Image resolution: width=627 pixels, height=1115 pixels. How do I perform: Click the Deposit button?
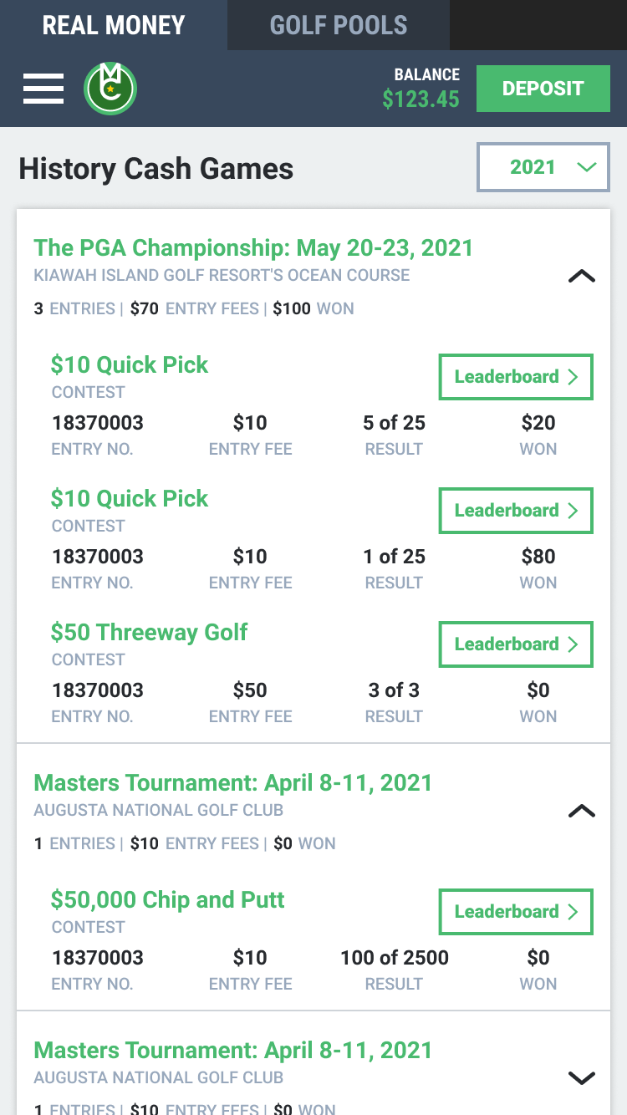tap(543, 89)
